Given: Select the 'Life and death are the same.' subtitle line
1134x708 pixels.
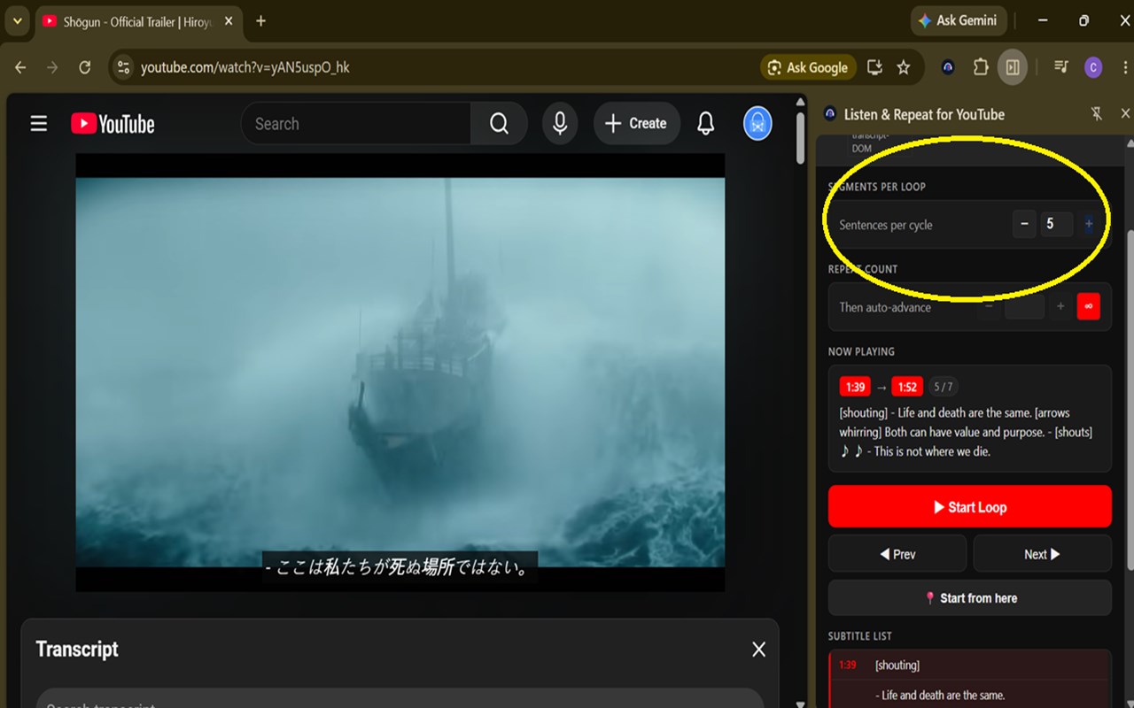Looking at the screenshot, I should tap(940, 696).
